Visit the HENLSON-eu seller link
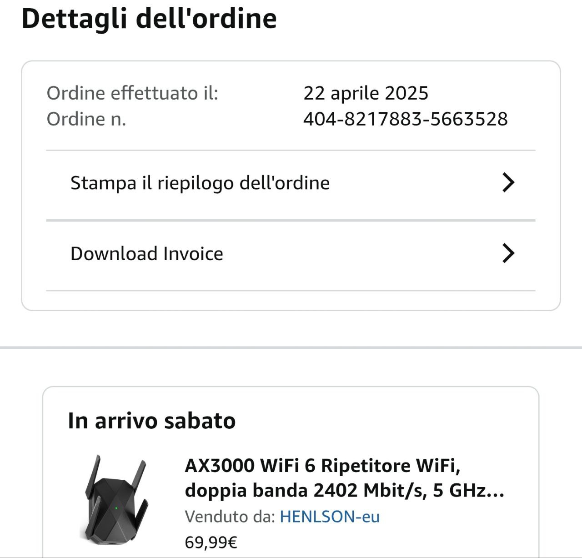This screenshot has width=582, height=558. [330, 517]
